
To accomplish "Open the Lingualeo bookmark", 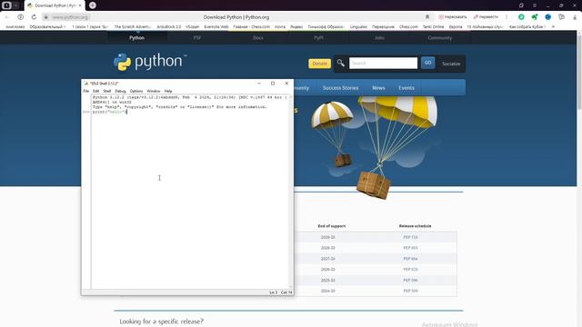I will [x=358, y=26].
